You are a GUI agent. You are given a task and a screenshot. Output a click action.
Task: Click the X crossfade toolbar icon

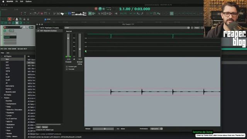click(30, 14)
